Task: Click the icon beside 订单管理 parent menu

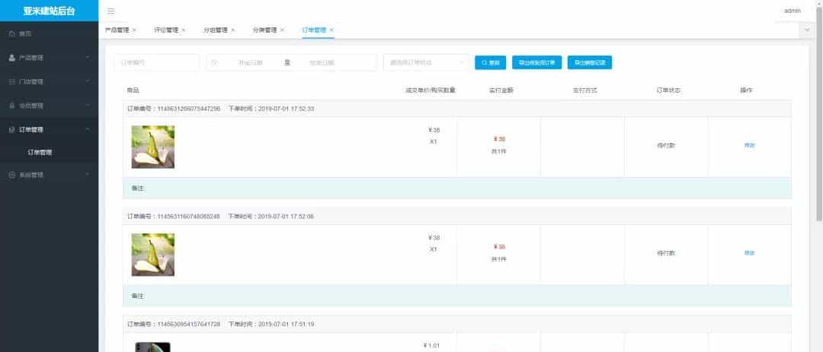Action: coord(11,130)
